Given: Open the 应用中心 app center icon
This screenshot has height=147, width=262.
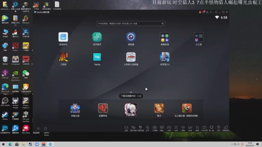Looking at the screenshot, I should coord(63,37).
